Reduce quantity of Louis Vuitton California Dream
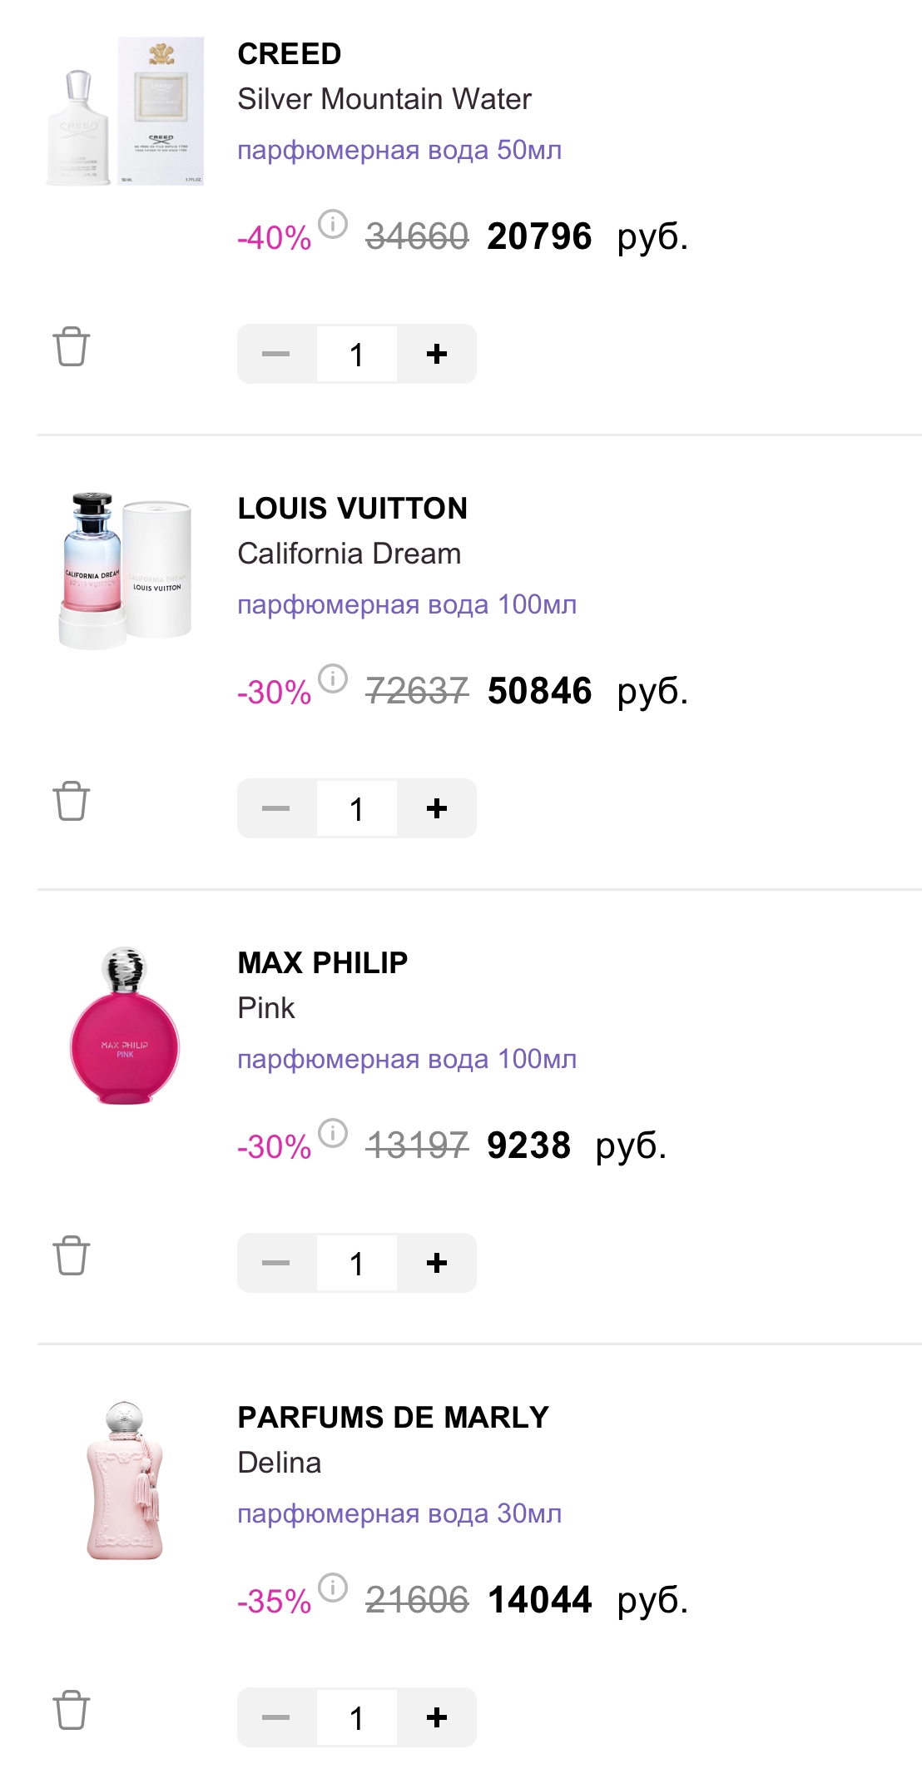 coord(275,808)
